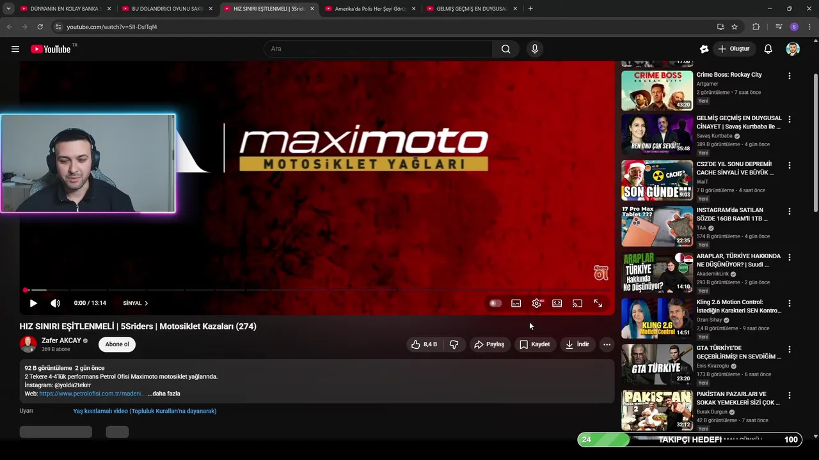Click the Abone ol channel watermark in the player
The image size is (819, 460).
click(x=601, y=273)
